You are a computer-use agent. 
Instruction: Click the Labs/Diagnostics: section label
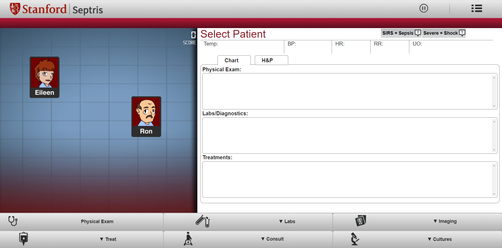(225, 113)
